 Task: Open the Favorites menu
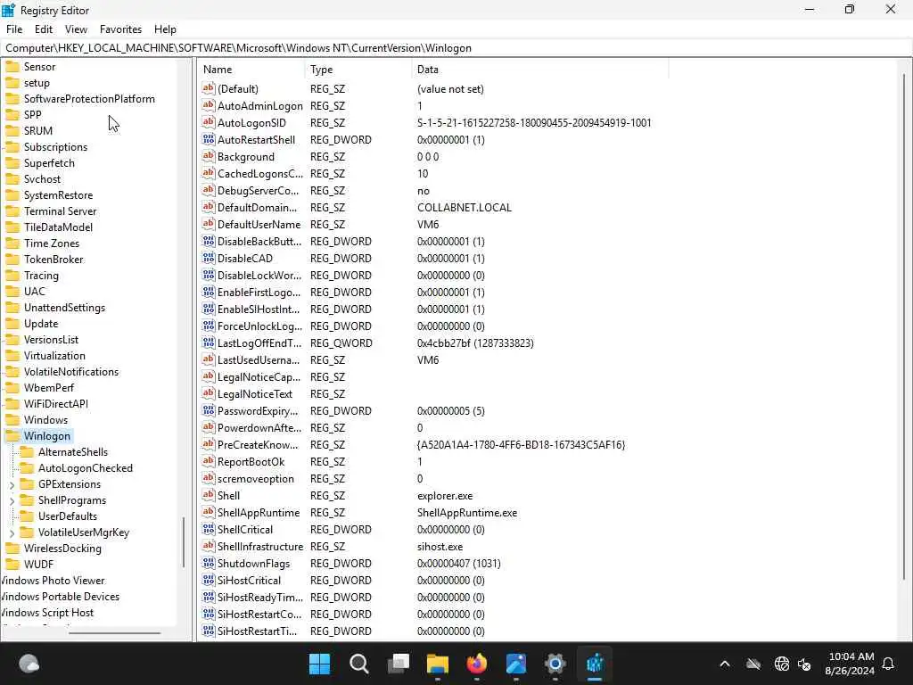120,29
